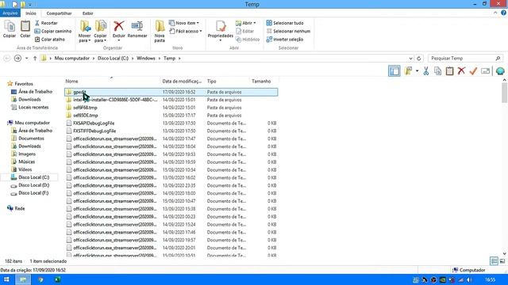Image resolution: width=508 pixels, height=285 pixels.
Task: Click Windows in the address path
Action: [x=146, y=58]
